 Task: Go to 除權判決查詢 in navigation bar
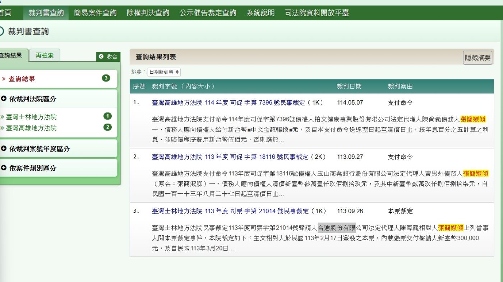coord(148,13)
